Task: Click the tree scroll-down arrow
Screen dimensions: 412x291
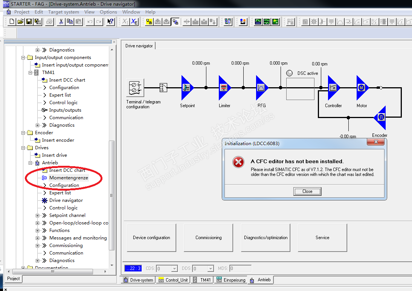Action: pyautogui.click(x=112, y=265)
